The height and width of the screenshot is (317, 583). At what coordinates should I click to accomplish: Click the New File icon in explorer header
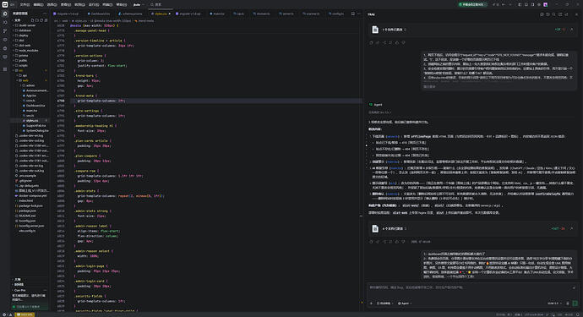point(32,20)
